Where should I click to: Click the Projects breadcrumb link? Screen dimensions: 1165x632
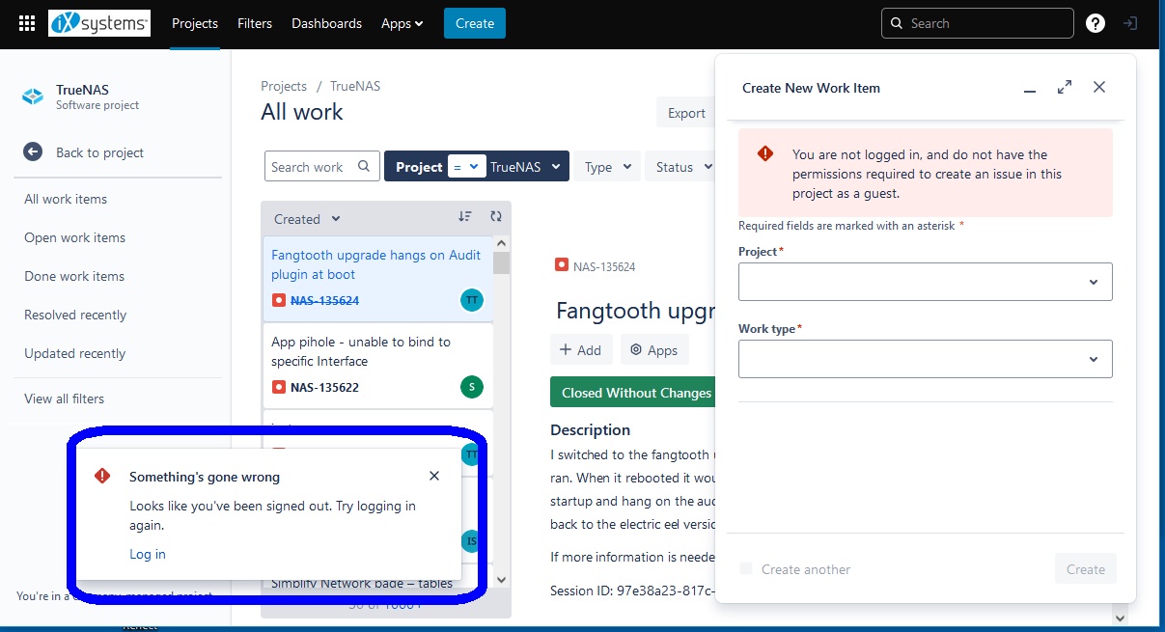click(284, 86)
